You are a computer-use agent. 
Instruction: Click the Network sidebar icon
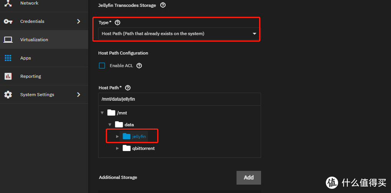(x=8, y=3)
